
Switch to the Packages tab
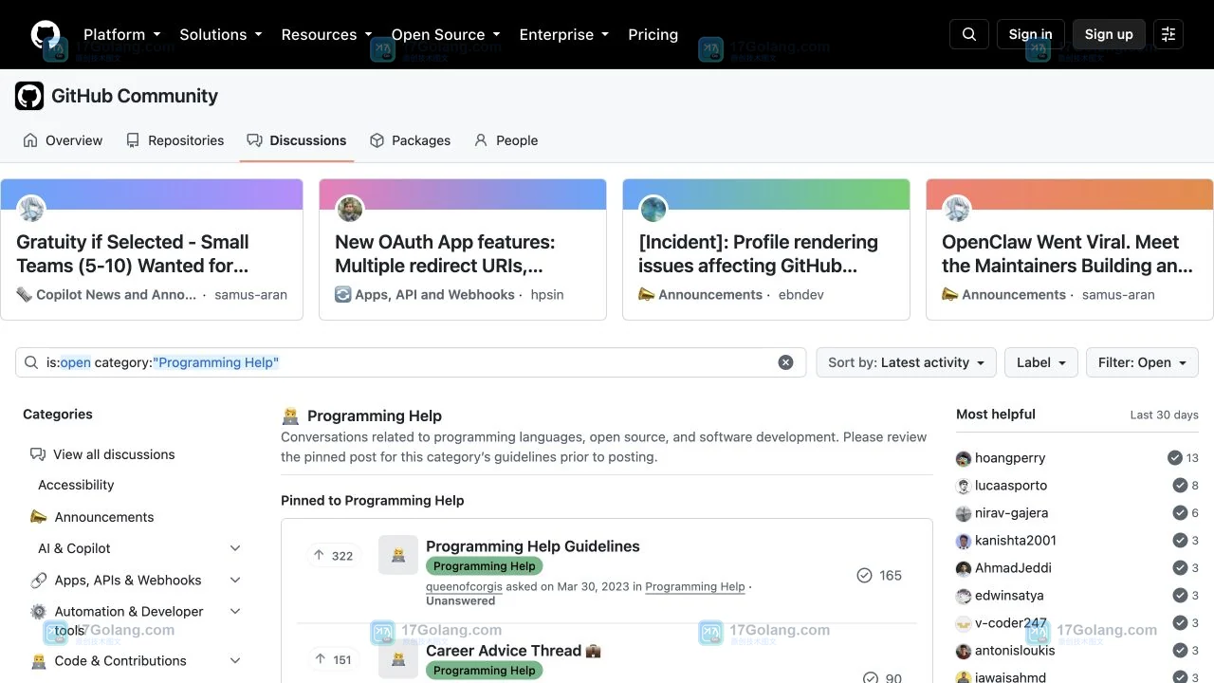[x=410, y=140]
